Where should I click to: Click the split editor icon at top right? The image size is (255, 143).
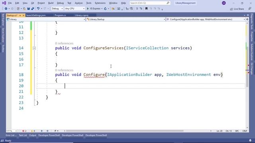(x=247, y=19)
